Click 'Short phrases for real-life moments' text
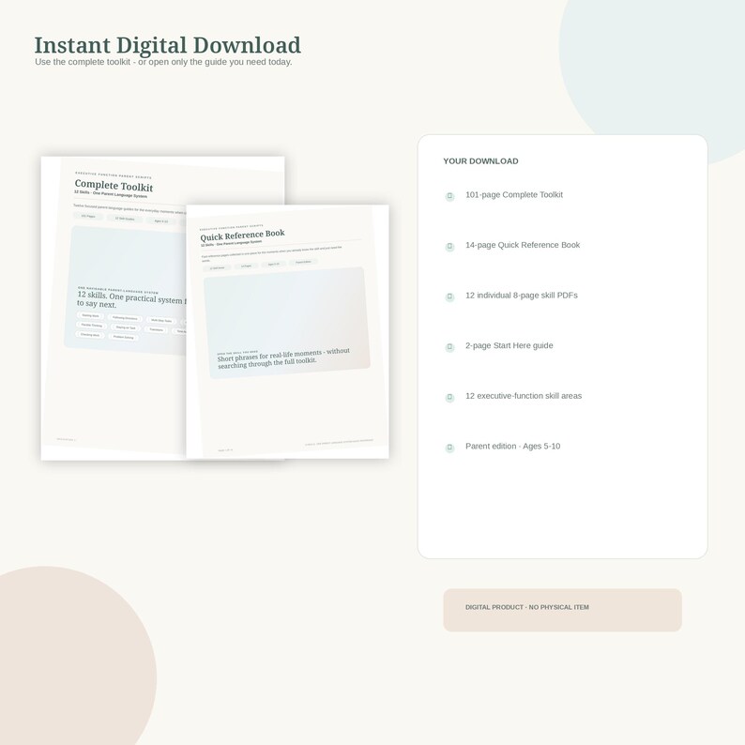 [283, 357]
